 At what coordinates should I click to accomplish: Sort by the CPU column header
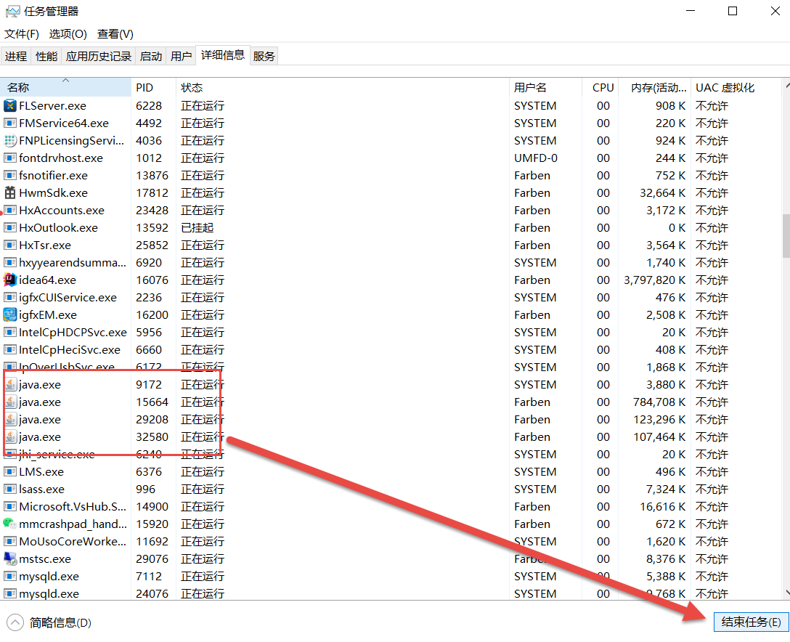tap(600, 88)
